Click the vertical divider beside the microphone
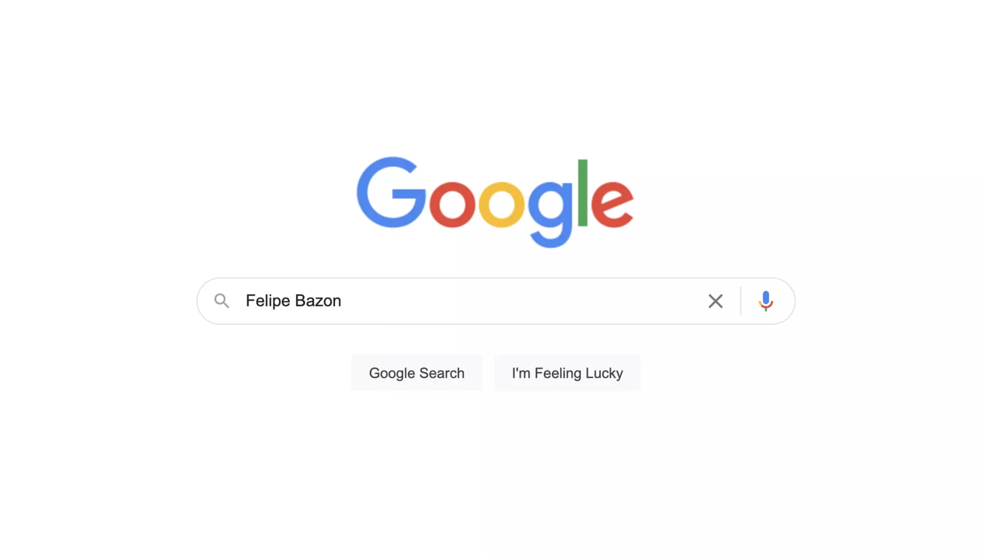 click(x=741, y=301)
